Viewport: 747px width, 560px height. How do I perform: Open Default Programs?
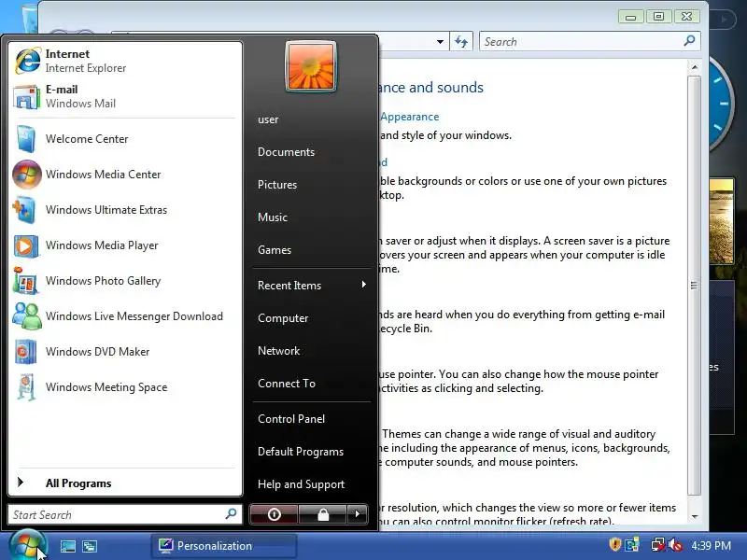301,452
